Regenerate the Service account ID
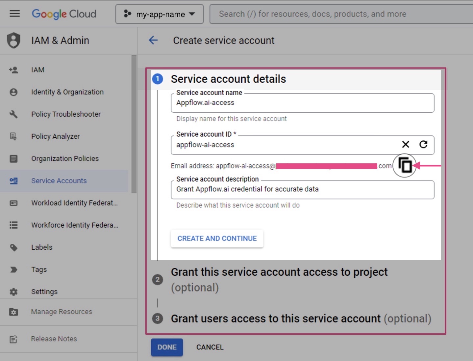This screenshot has width=473, height=361. point(424,145)
